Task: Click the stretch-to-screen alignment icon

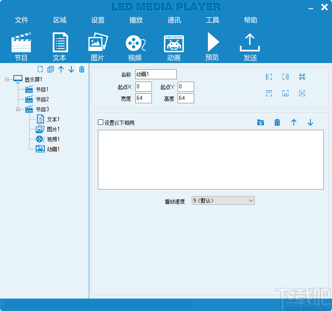Action: (x=302, y=77)
